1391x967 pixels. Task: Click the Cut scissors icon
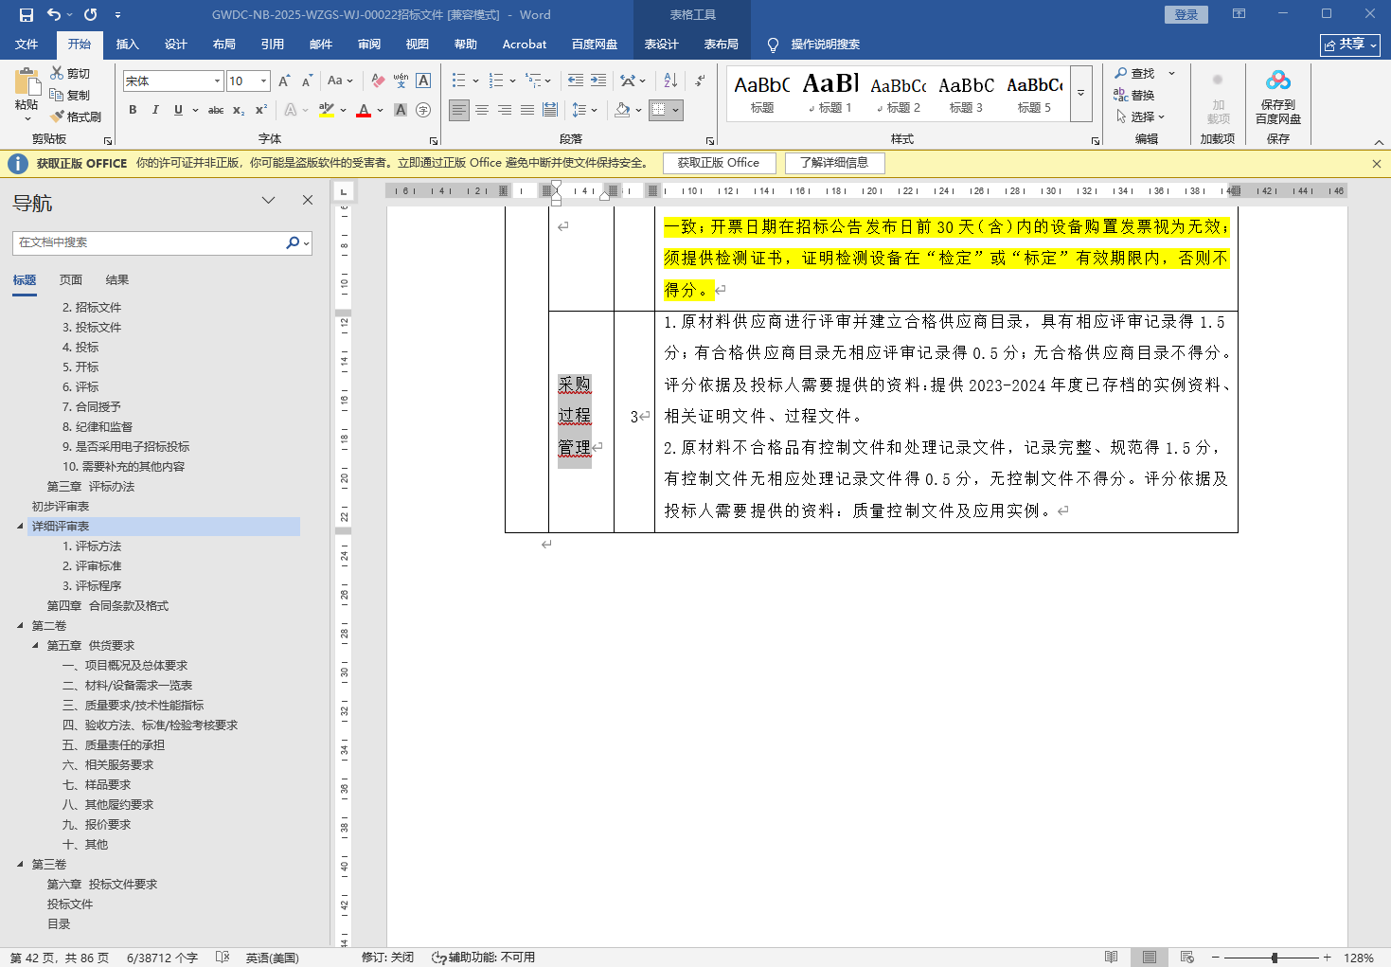56,73
